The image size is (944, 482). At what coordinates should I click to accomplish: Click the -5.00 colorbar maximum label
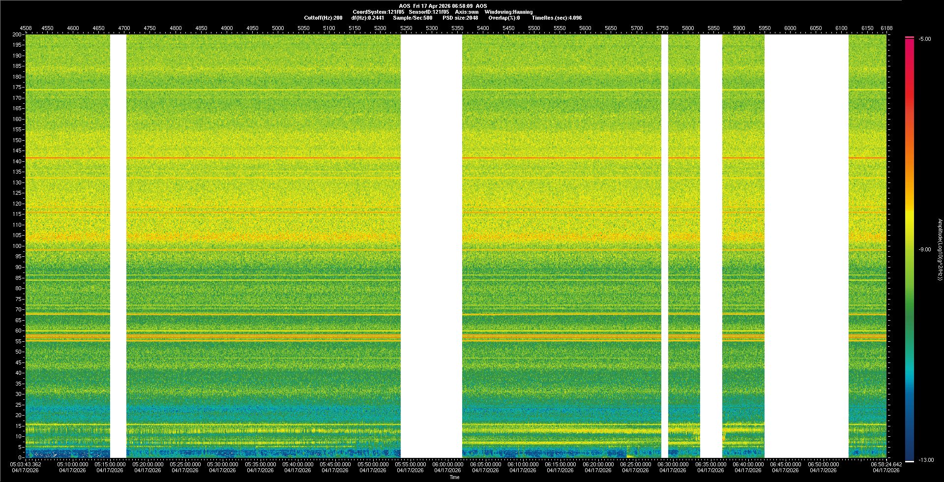click(x=925, y=39)
